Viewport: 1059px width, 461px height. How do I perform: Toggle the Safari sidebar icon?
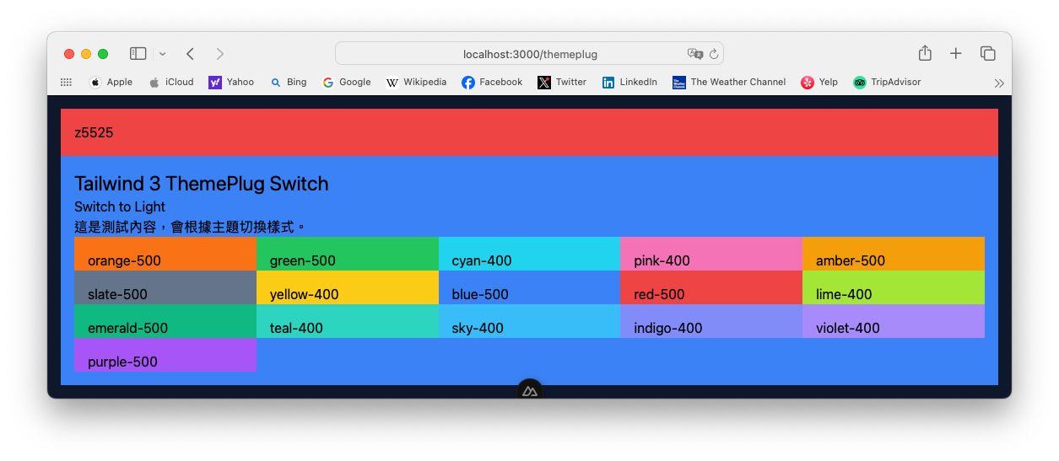[138, 54]
